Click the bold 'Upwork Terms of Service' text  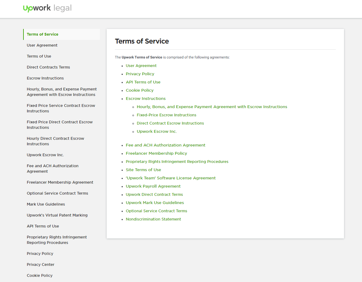tap(142, 57)
